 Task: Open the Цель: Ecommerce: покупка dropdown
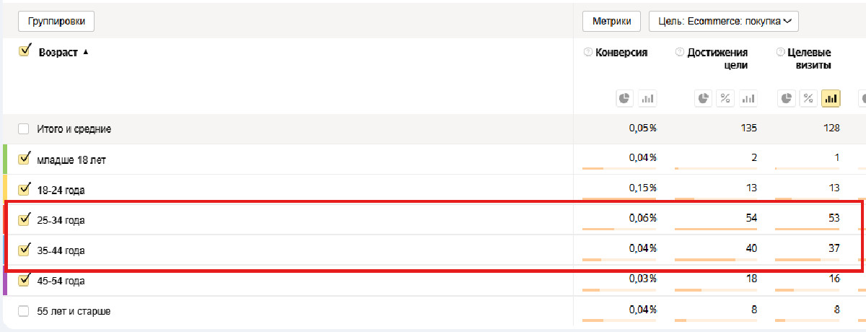tap(724, 22)
